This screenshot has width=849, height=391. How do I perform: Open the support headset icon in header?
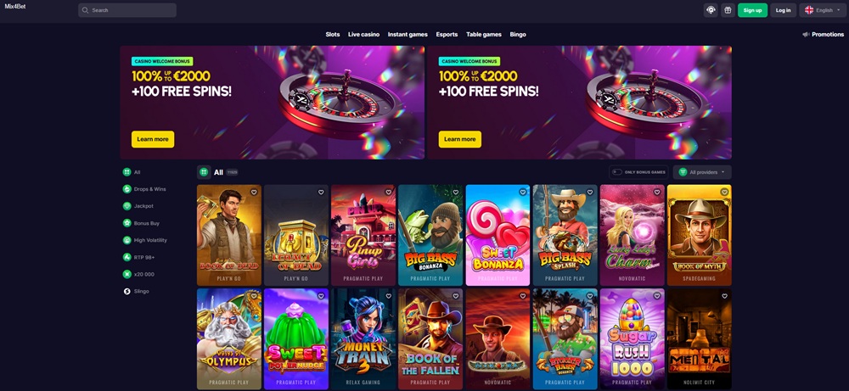pos(711,10)
